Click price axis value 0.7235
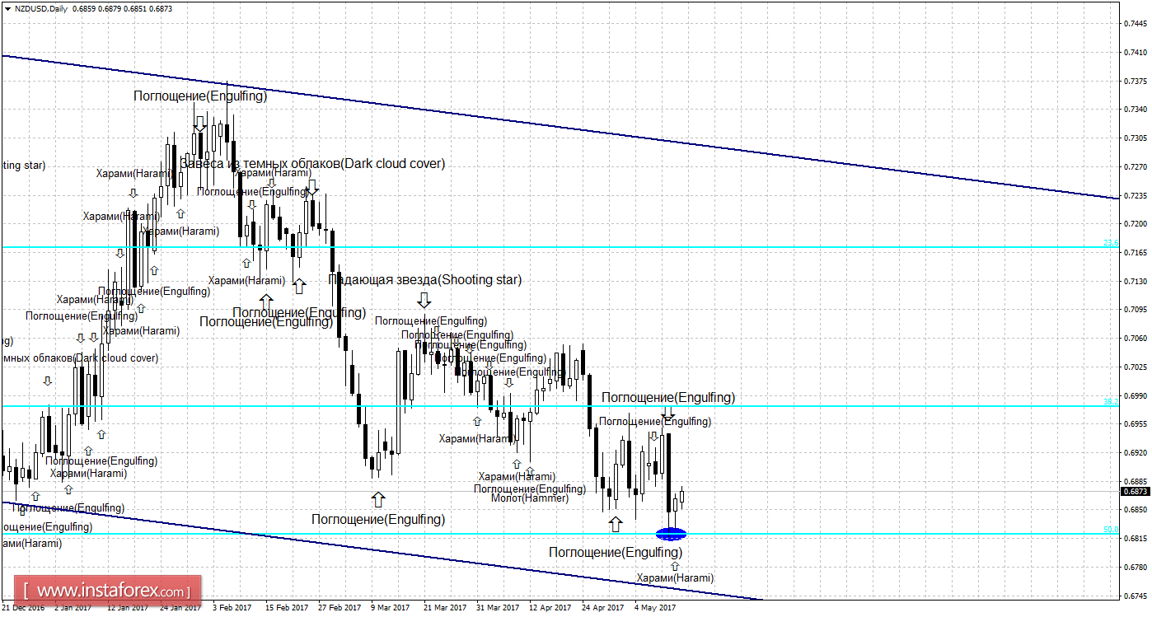 [1136, 196]
